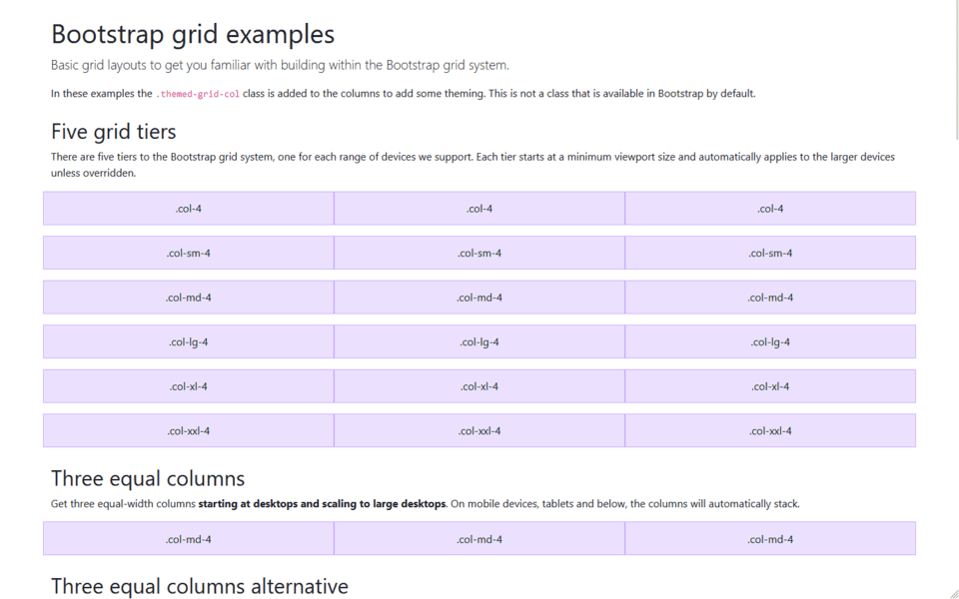Select the middle .col-4 grid cell
Screen dimensions: 959x599
pos(479,209)
